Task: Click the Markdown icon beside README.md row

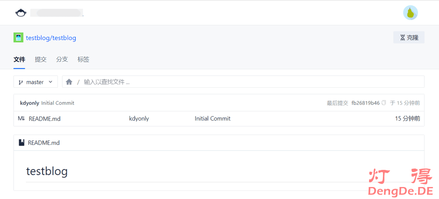Action: pyautogui.click(x=21, y=119)
